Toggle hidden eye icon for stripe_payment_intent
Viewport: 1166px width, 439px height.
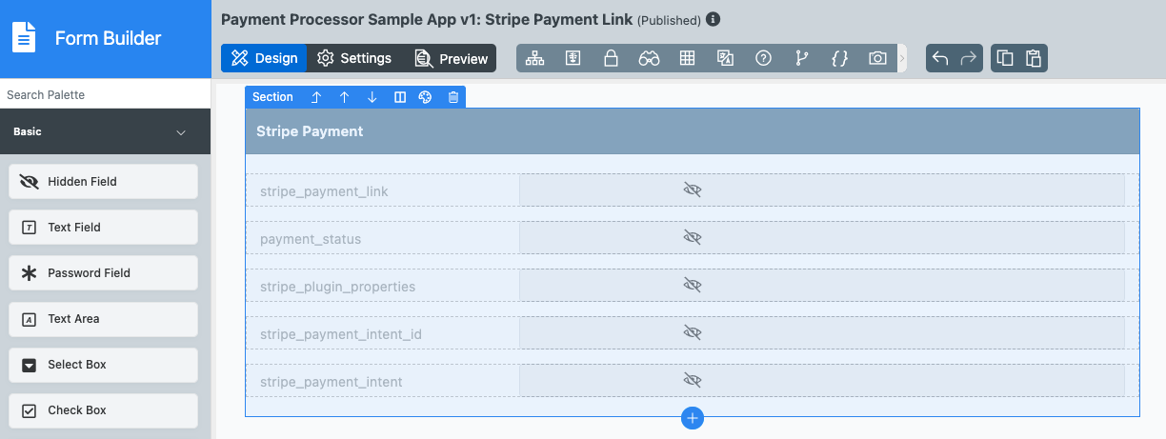[693, 380]
